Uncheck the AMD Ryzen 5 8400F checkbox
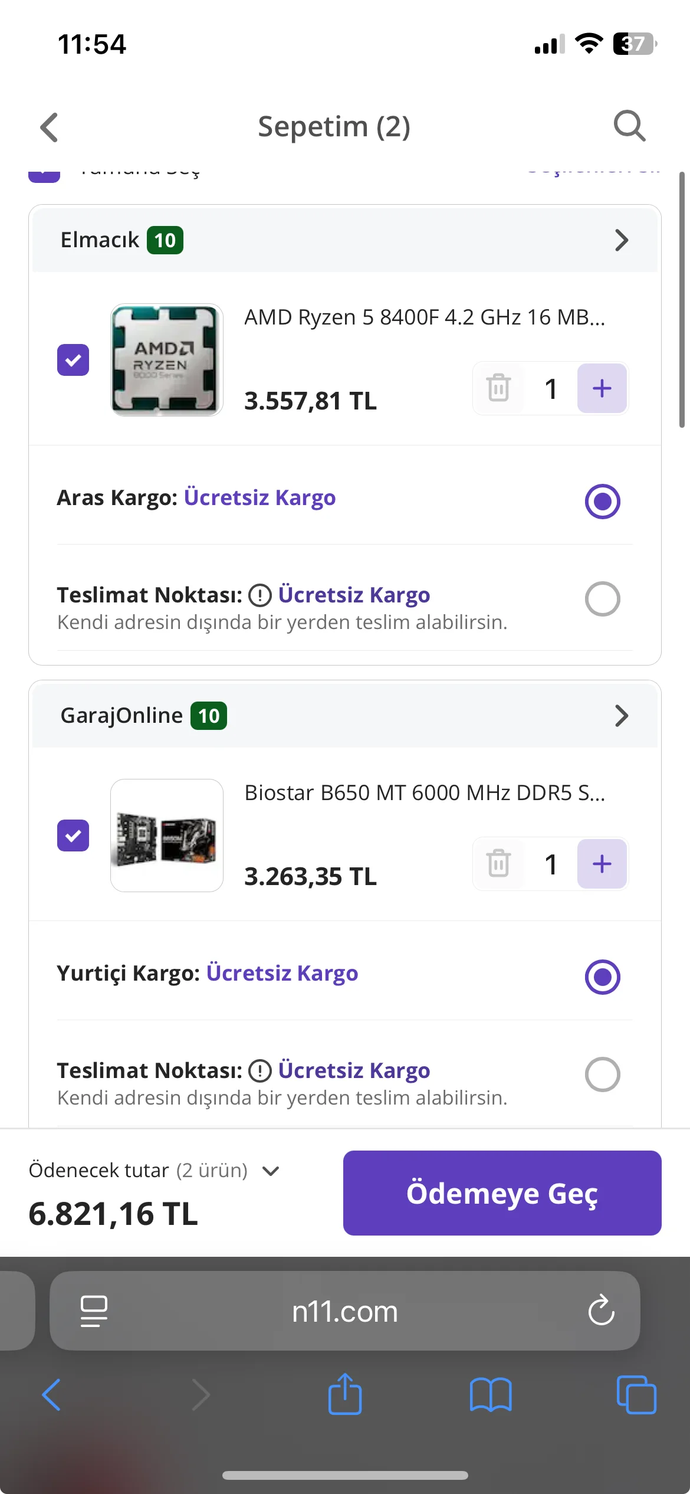Image resolution: width=690 pixels, height=1494 pixels. (x=73, y=360)
